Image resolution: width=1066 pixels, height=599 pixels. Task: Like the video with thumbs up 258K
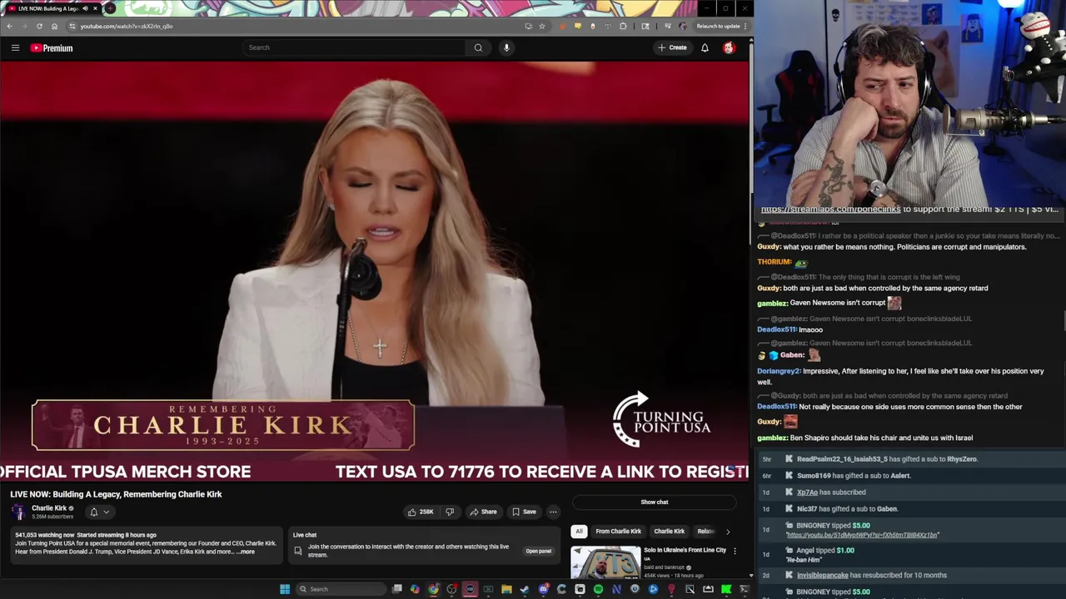[421, 512]
